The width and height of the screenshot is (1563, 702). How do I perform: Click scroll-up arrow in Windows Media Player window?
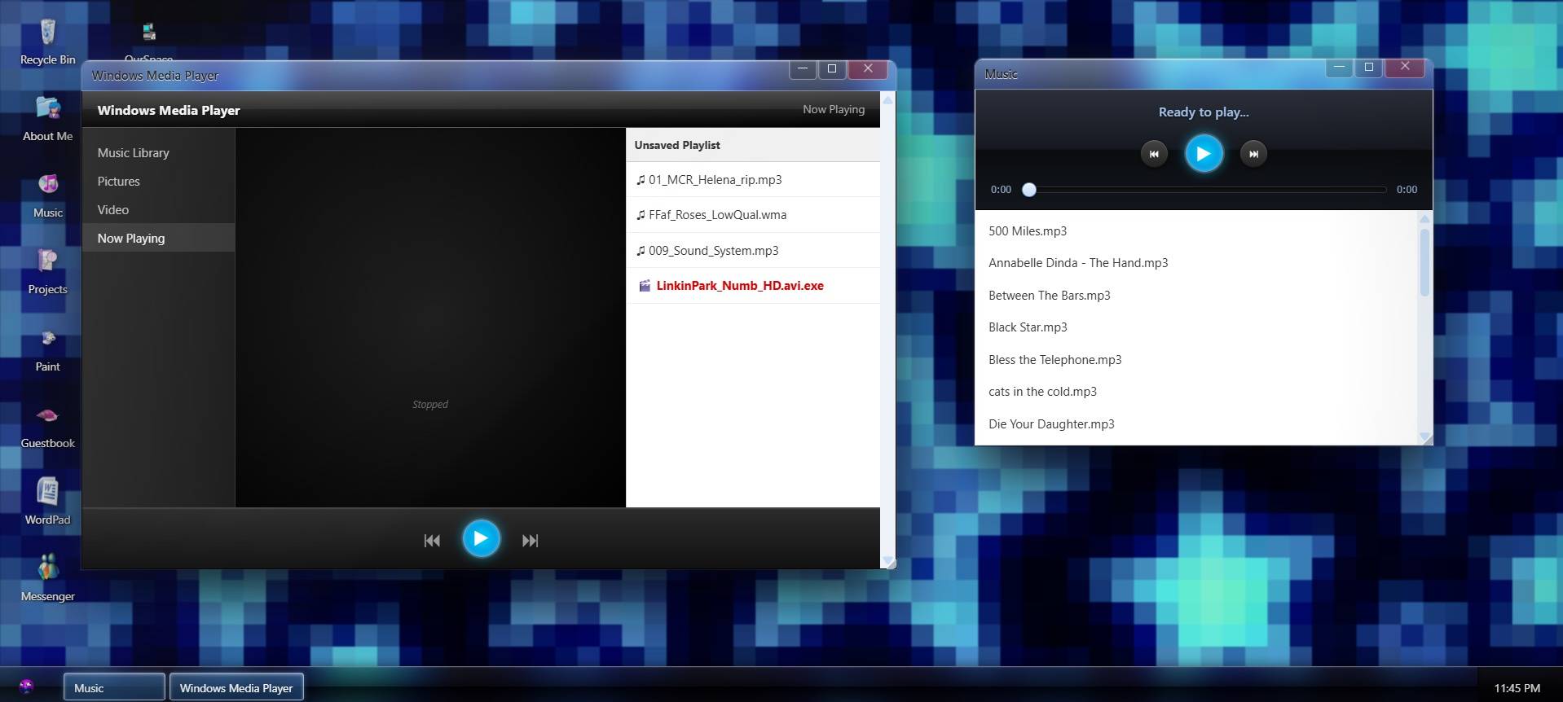coord(888,99)
